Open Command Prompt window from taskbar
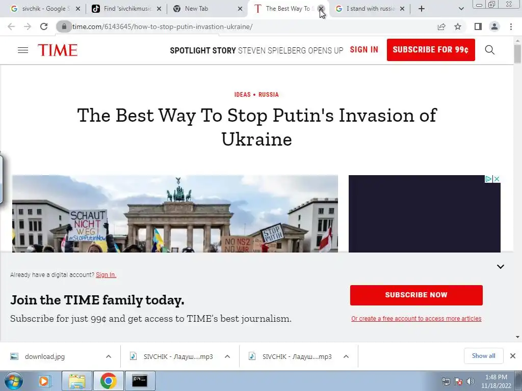The image size is (522, 391). tap(140, 381)
